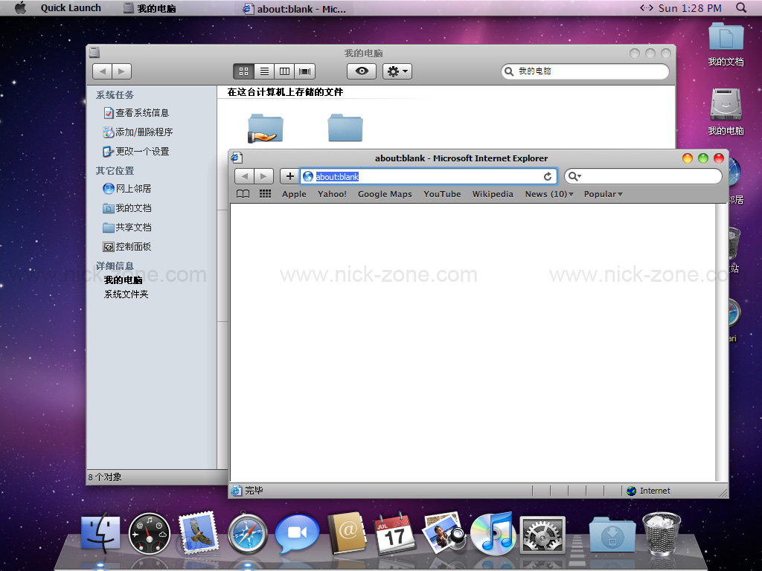Switch 我的电脑 window to Cover Flow view

304,71
